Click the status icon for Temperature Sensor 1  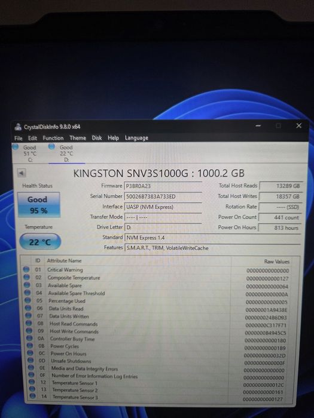click(x=32, y=382)
